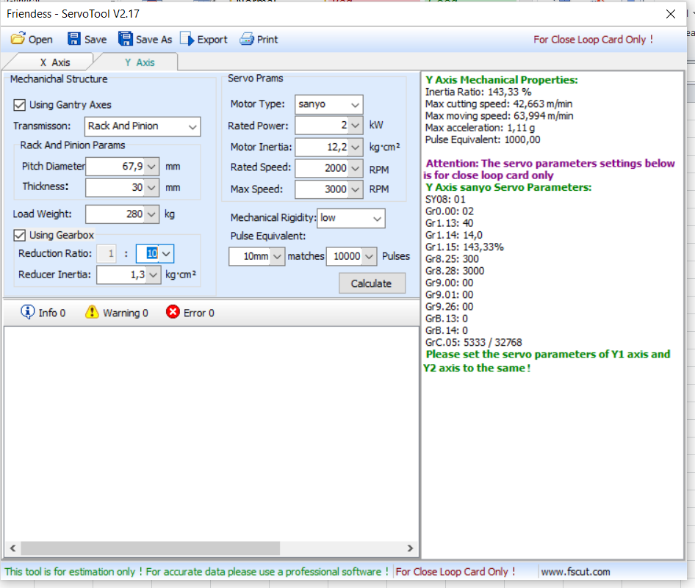This screenshot has height=588, width=695.
Task: Expand the Motor Inertia dropdown arrow
Action: (x=355, y=147)
